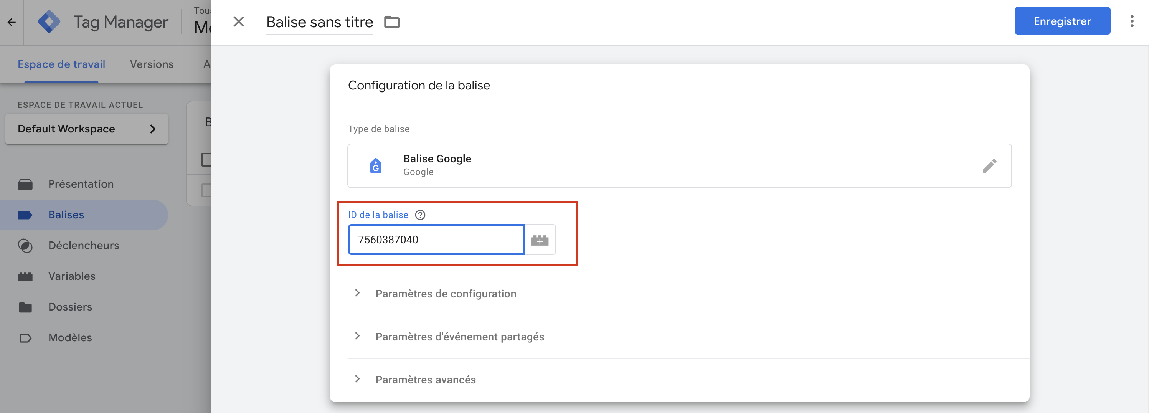Check the first tag list checkbox
Screen dimensions: 1149x413
pyautogui.click(x=206, y=159)
